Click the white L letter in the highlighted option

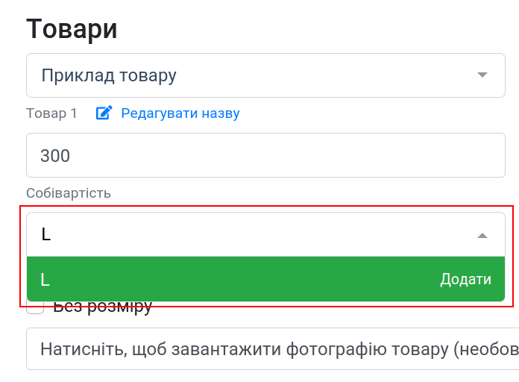45,280
